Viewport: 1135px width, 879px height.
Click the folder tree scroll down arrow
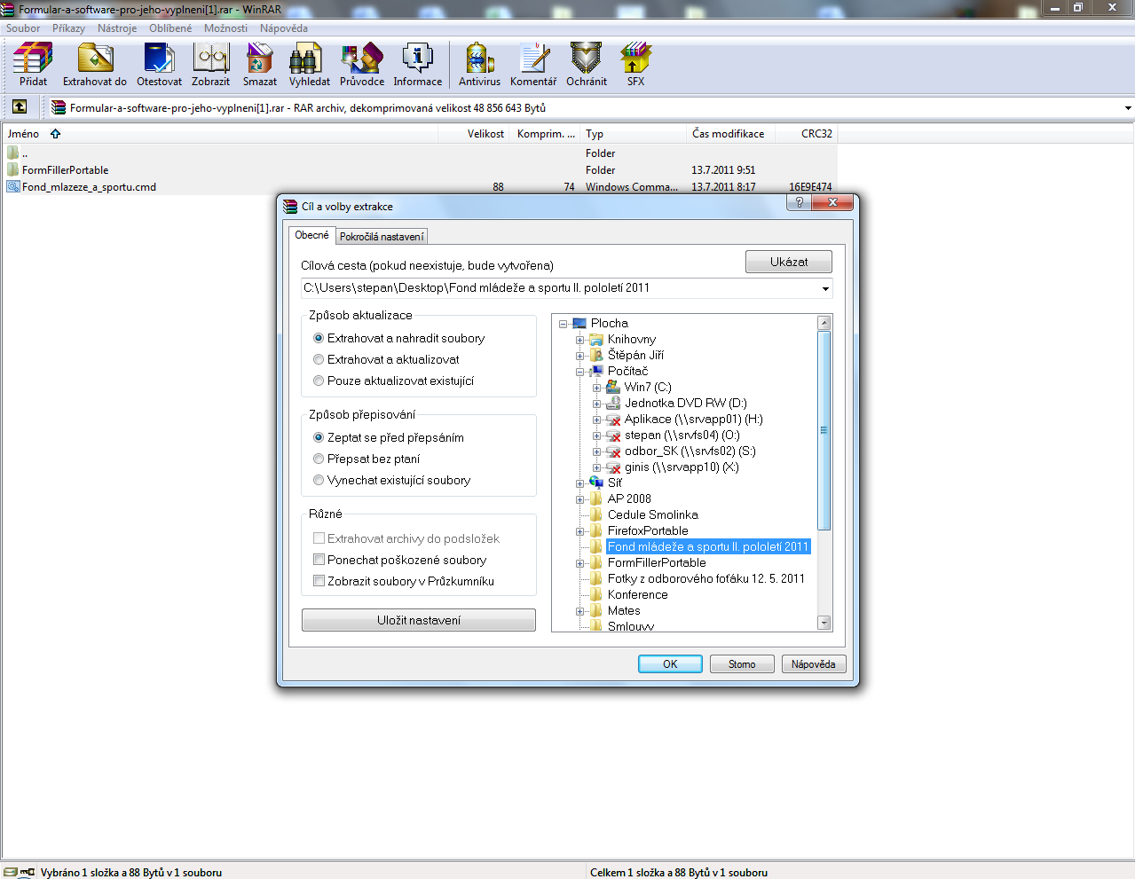click(824, 624)
